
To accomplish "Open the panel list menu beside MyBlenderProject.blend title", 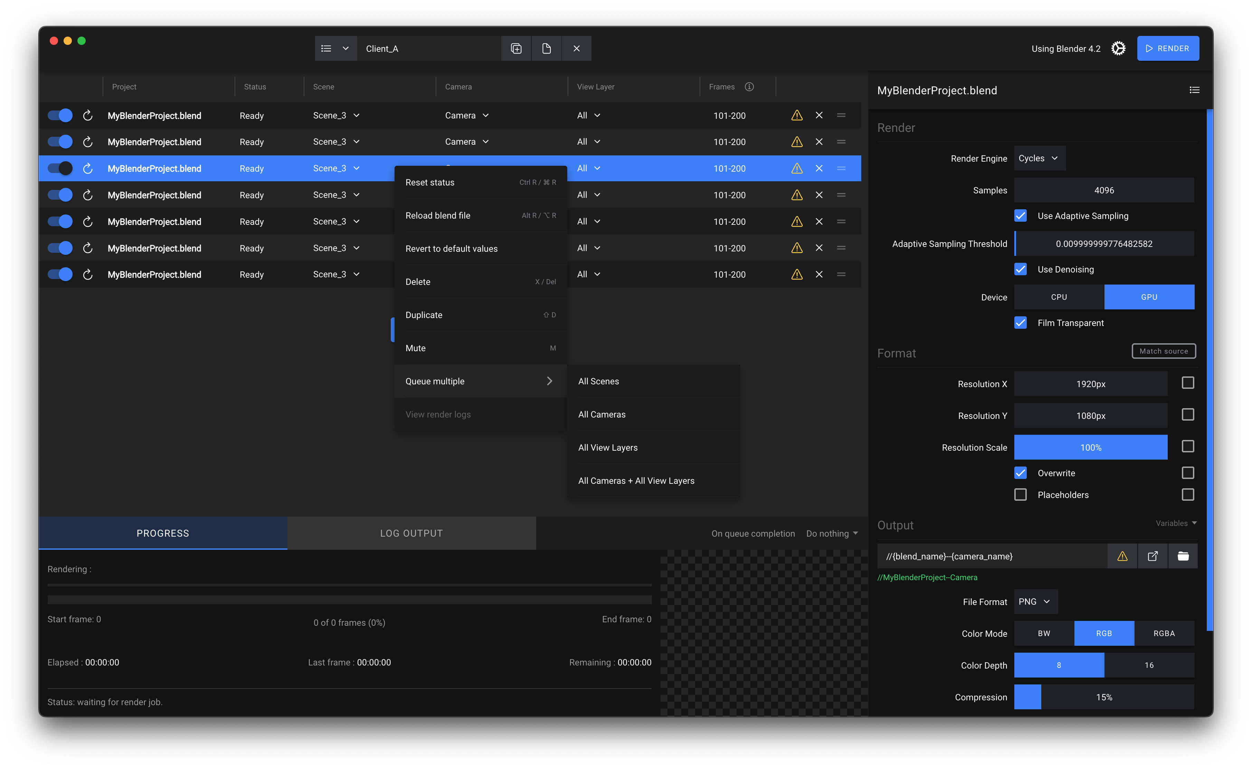I will click(1194, 90).
